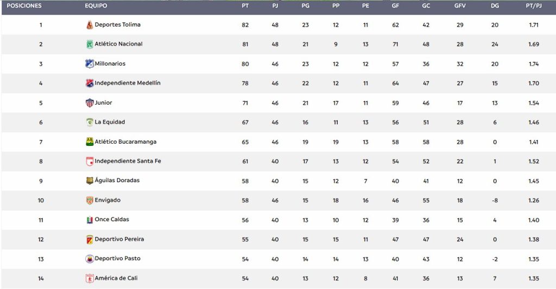
Task: Click the Independiente Medellín crest icon
Action: click(90, 83)
